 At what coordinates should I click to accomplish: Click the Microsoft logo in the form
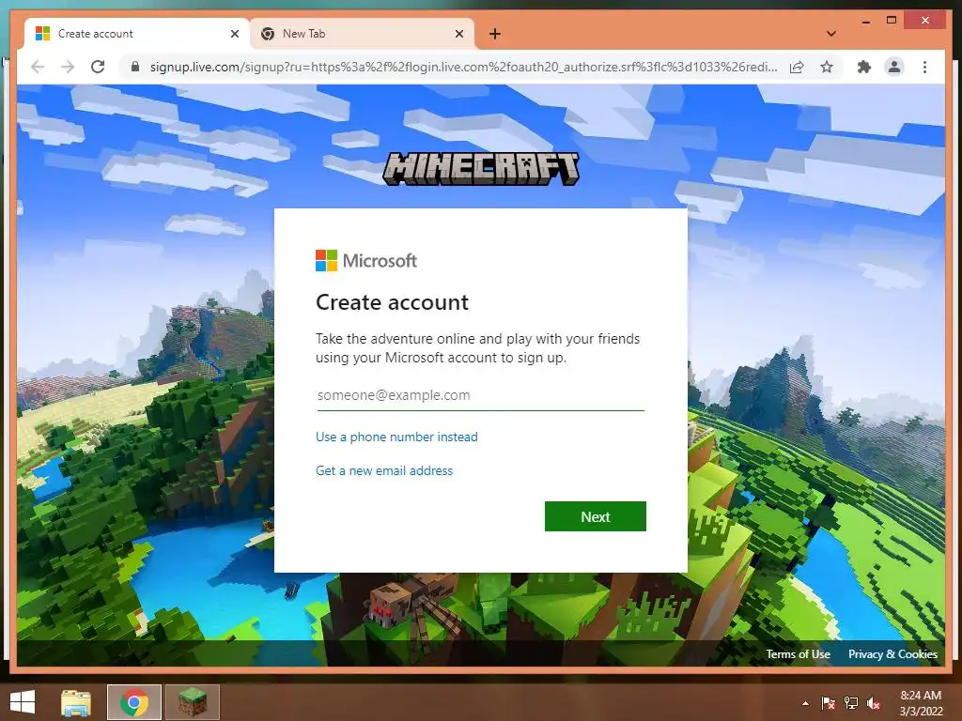click(366, 261)
